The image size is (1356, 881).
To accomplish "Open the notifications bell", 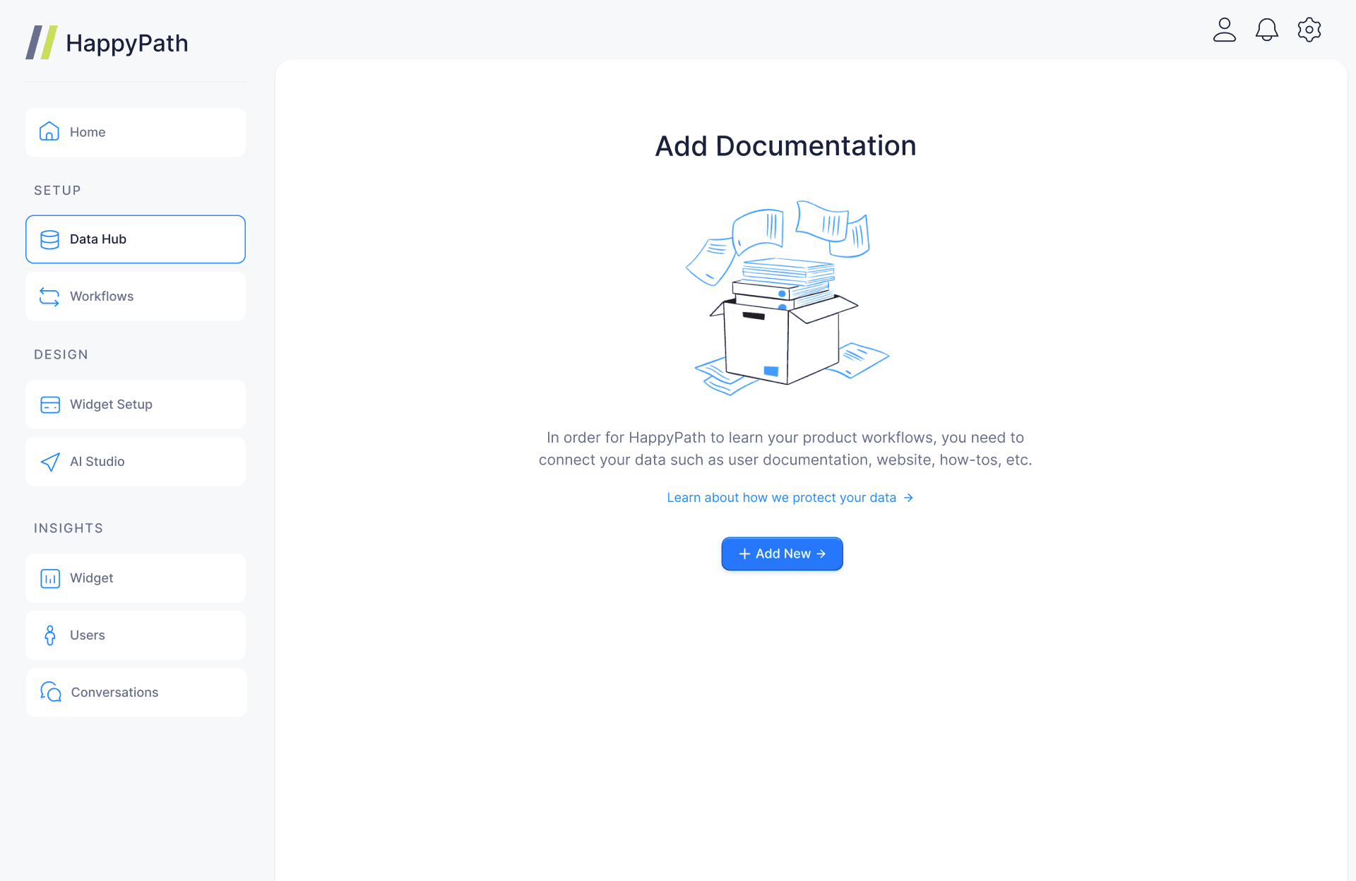I will point(1266,30).
